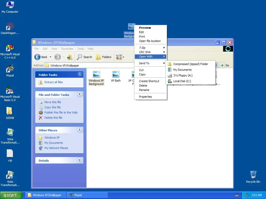Click the Up folder toolbar icon

pyautogui.click(x=70, y=57)
